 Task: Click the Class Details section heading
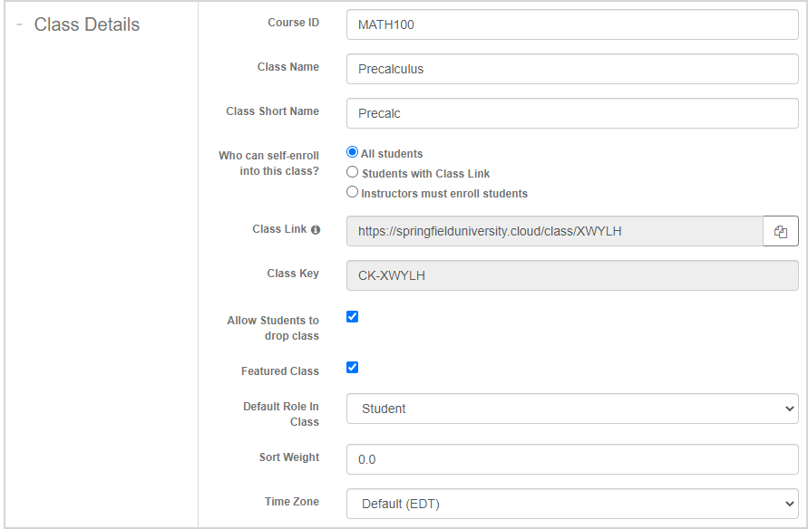point(87,25)
